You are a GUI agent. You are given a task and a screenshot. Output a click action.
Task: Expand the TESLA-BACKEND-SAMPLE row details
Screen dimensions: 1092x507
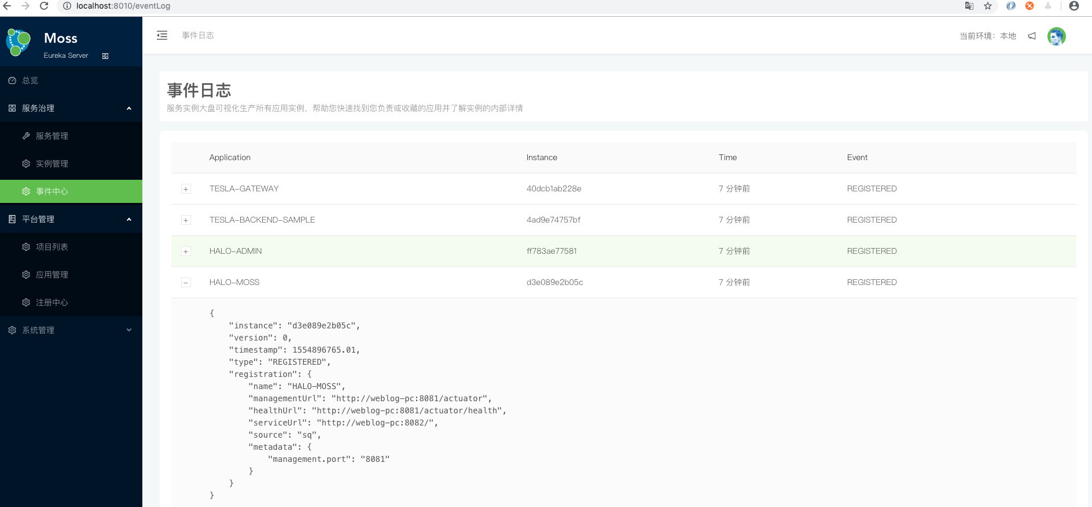tap(186, 220)
